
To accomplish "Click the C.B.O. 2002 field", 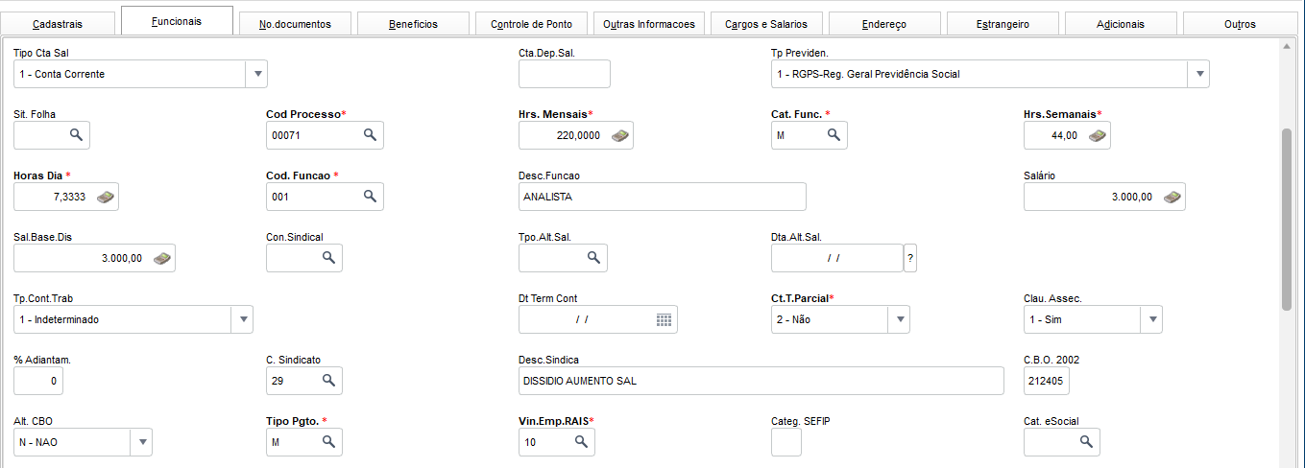I will (x=1047, y=381).
